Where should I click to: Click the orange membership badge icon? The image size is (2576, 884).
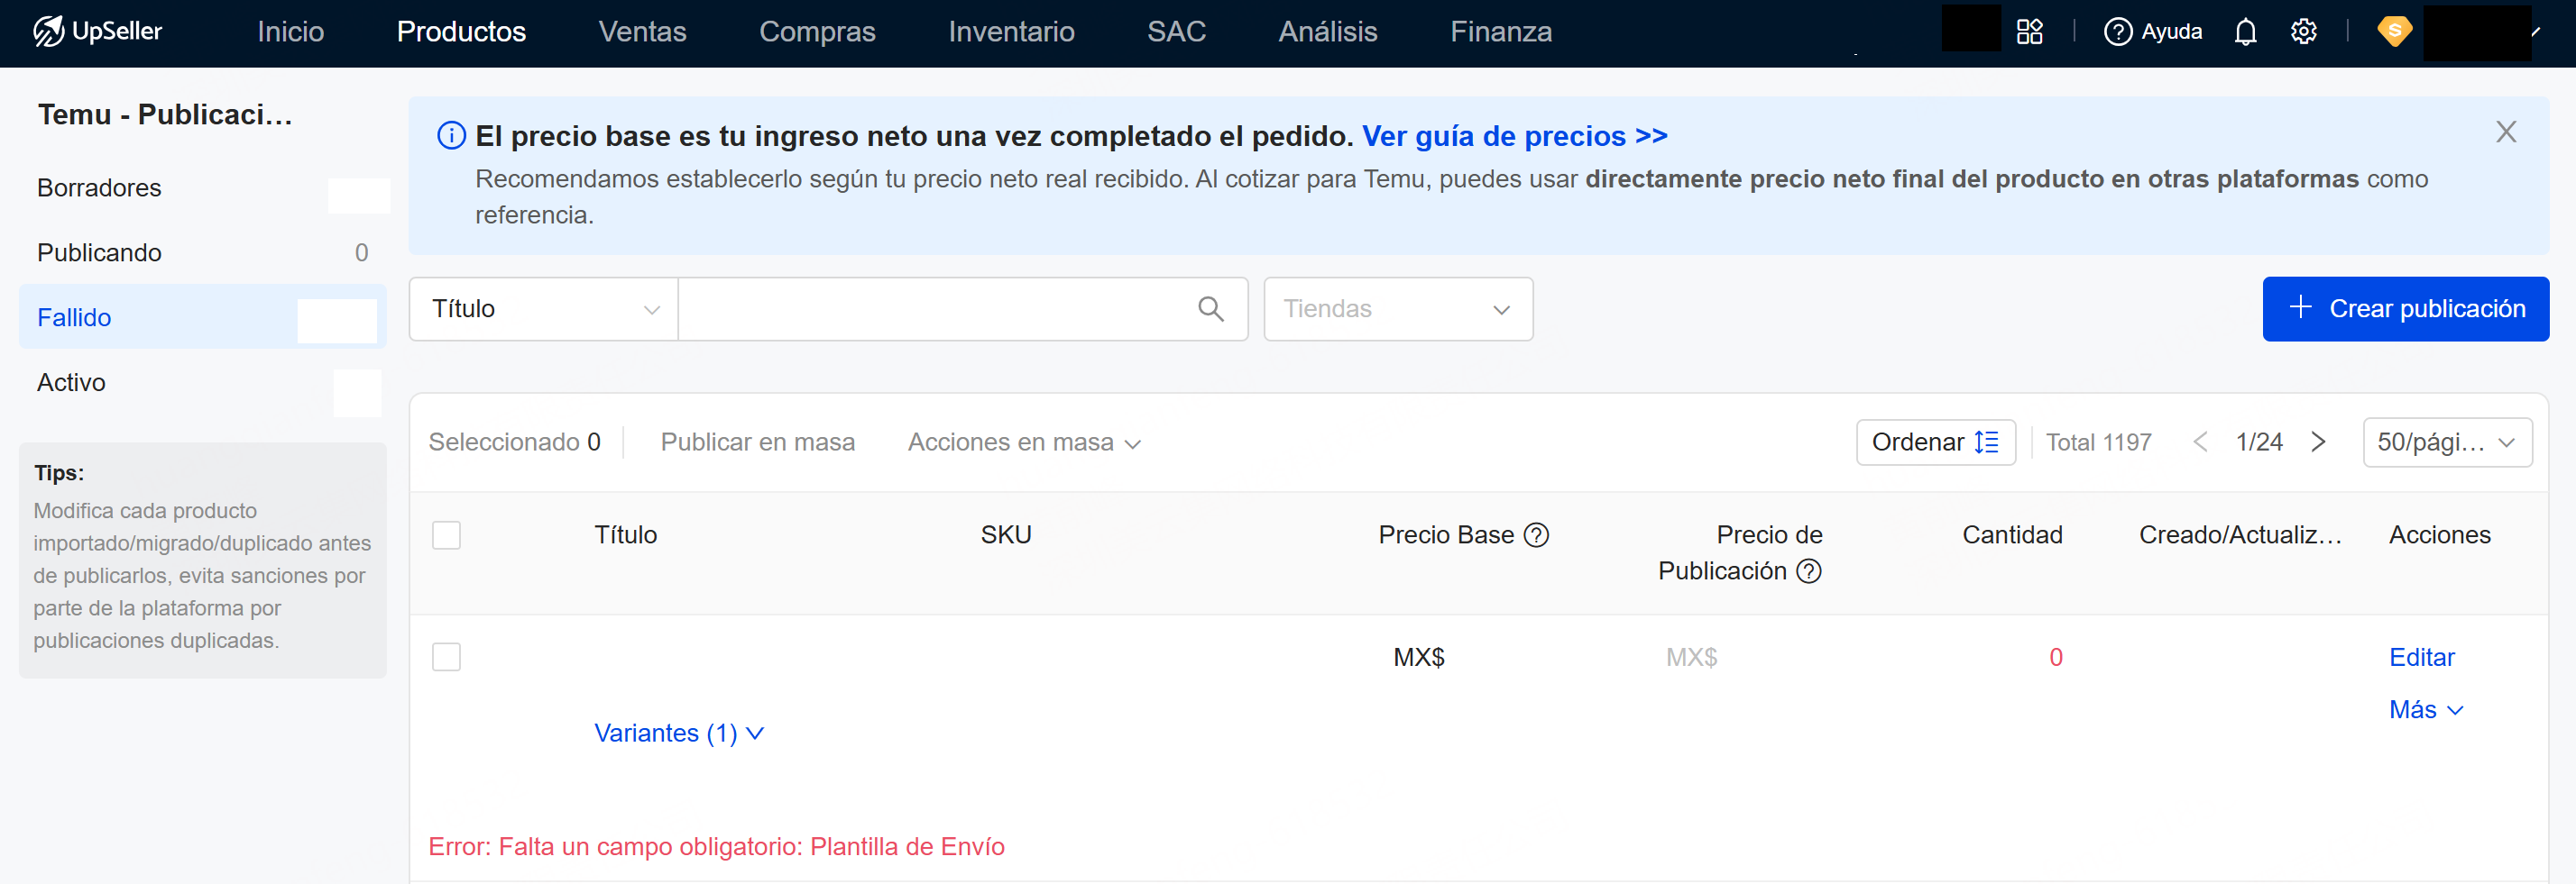point(2394,32)
